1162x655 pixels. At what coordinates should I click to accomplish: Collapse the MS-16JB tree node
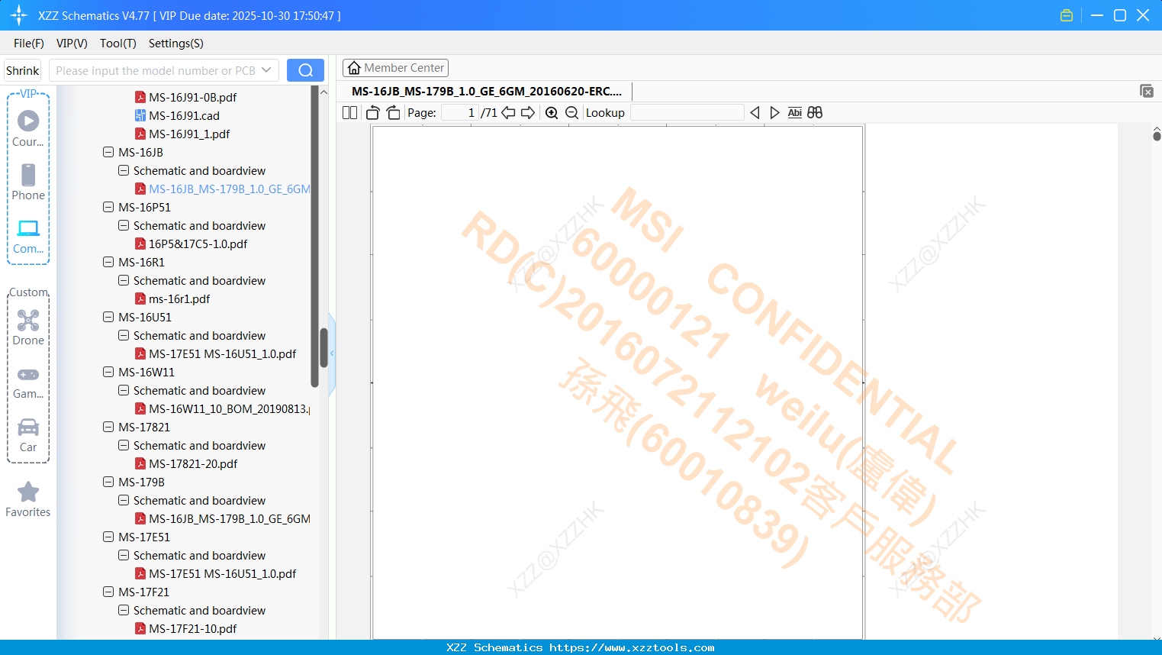coord(108,152)
